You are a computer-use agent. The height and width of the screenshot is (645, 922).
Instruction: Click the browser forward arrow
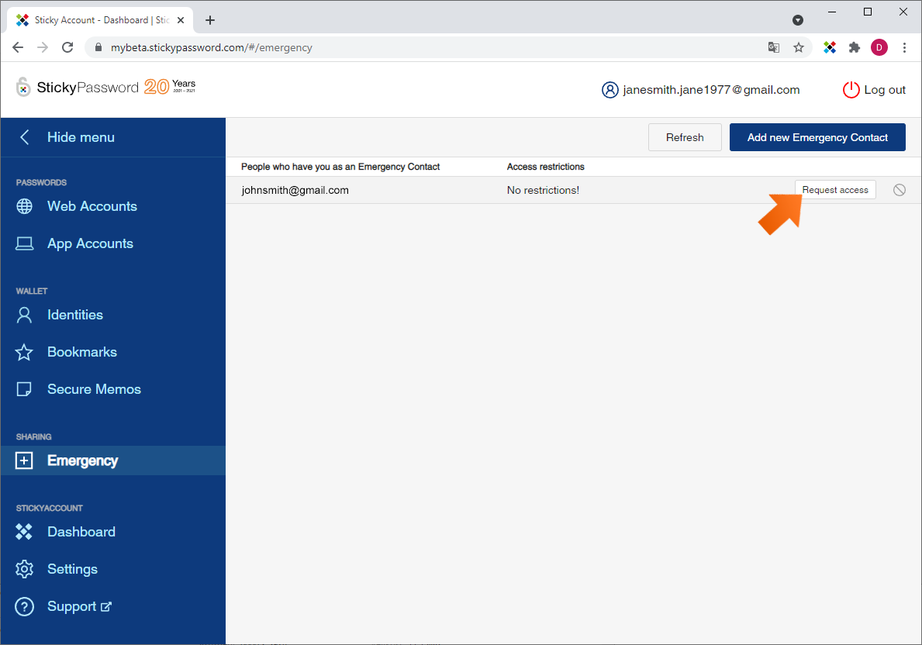[x=43, y=47]
